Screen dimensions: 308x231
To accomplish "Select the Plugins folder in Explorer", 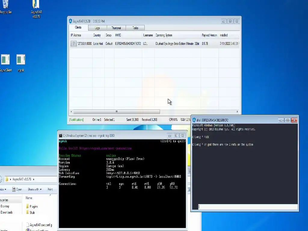I will [x=32, y=206].
